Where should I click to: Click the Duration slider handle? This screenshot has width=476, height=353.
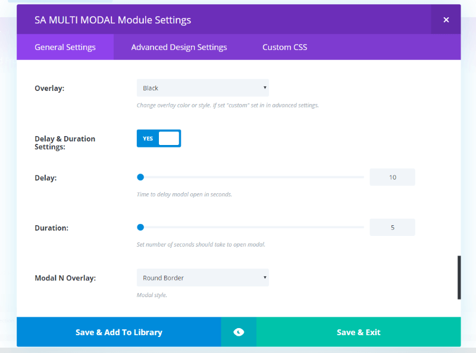(x=140, y=227)
